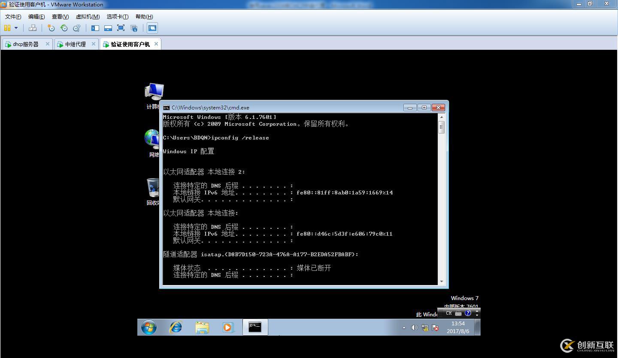Click the 隧道适配器 isatap line
Viewport: 618px width, 358px height.
pyautogui.click(x=261, y=254)
